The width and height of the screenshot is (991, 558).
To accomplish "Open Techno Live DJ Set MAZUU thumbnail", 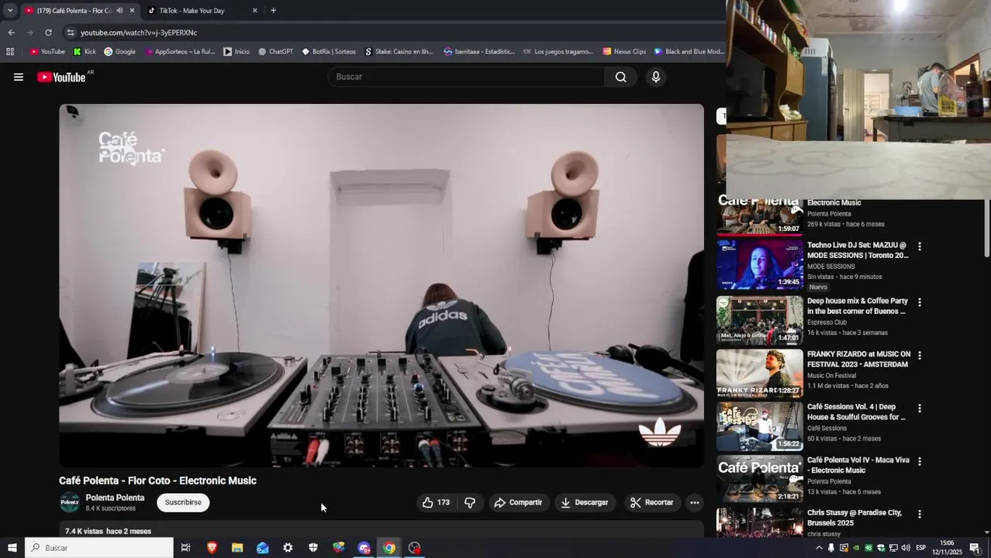I will pos(759,264).
